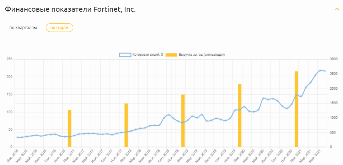
Task: Click the stock price peak near Июл 2019
Action: 202,115
